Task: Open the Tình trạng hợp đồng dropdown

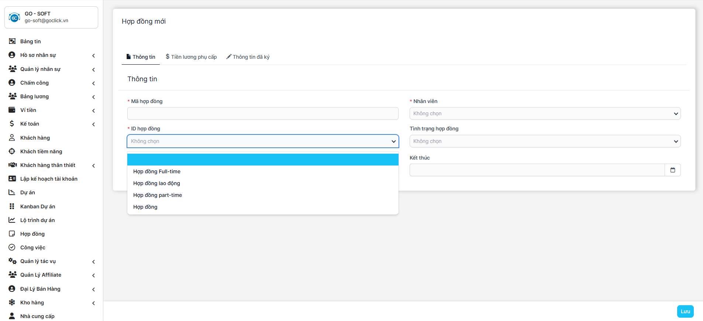Action: (545, 141)
